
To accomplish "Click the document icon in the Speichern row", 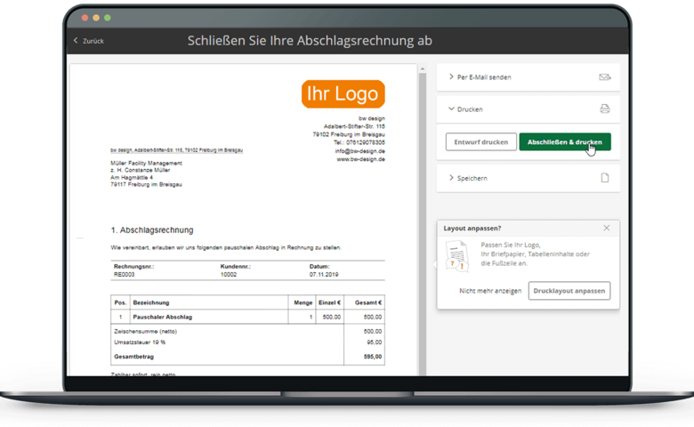I will [x=604, y=178].
